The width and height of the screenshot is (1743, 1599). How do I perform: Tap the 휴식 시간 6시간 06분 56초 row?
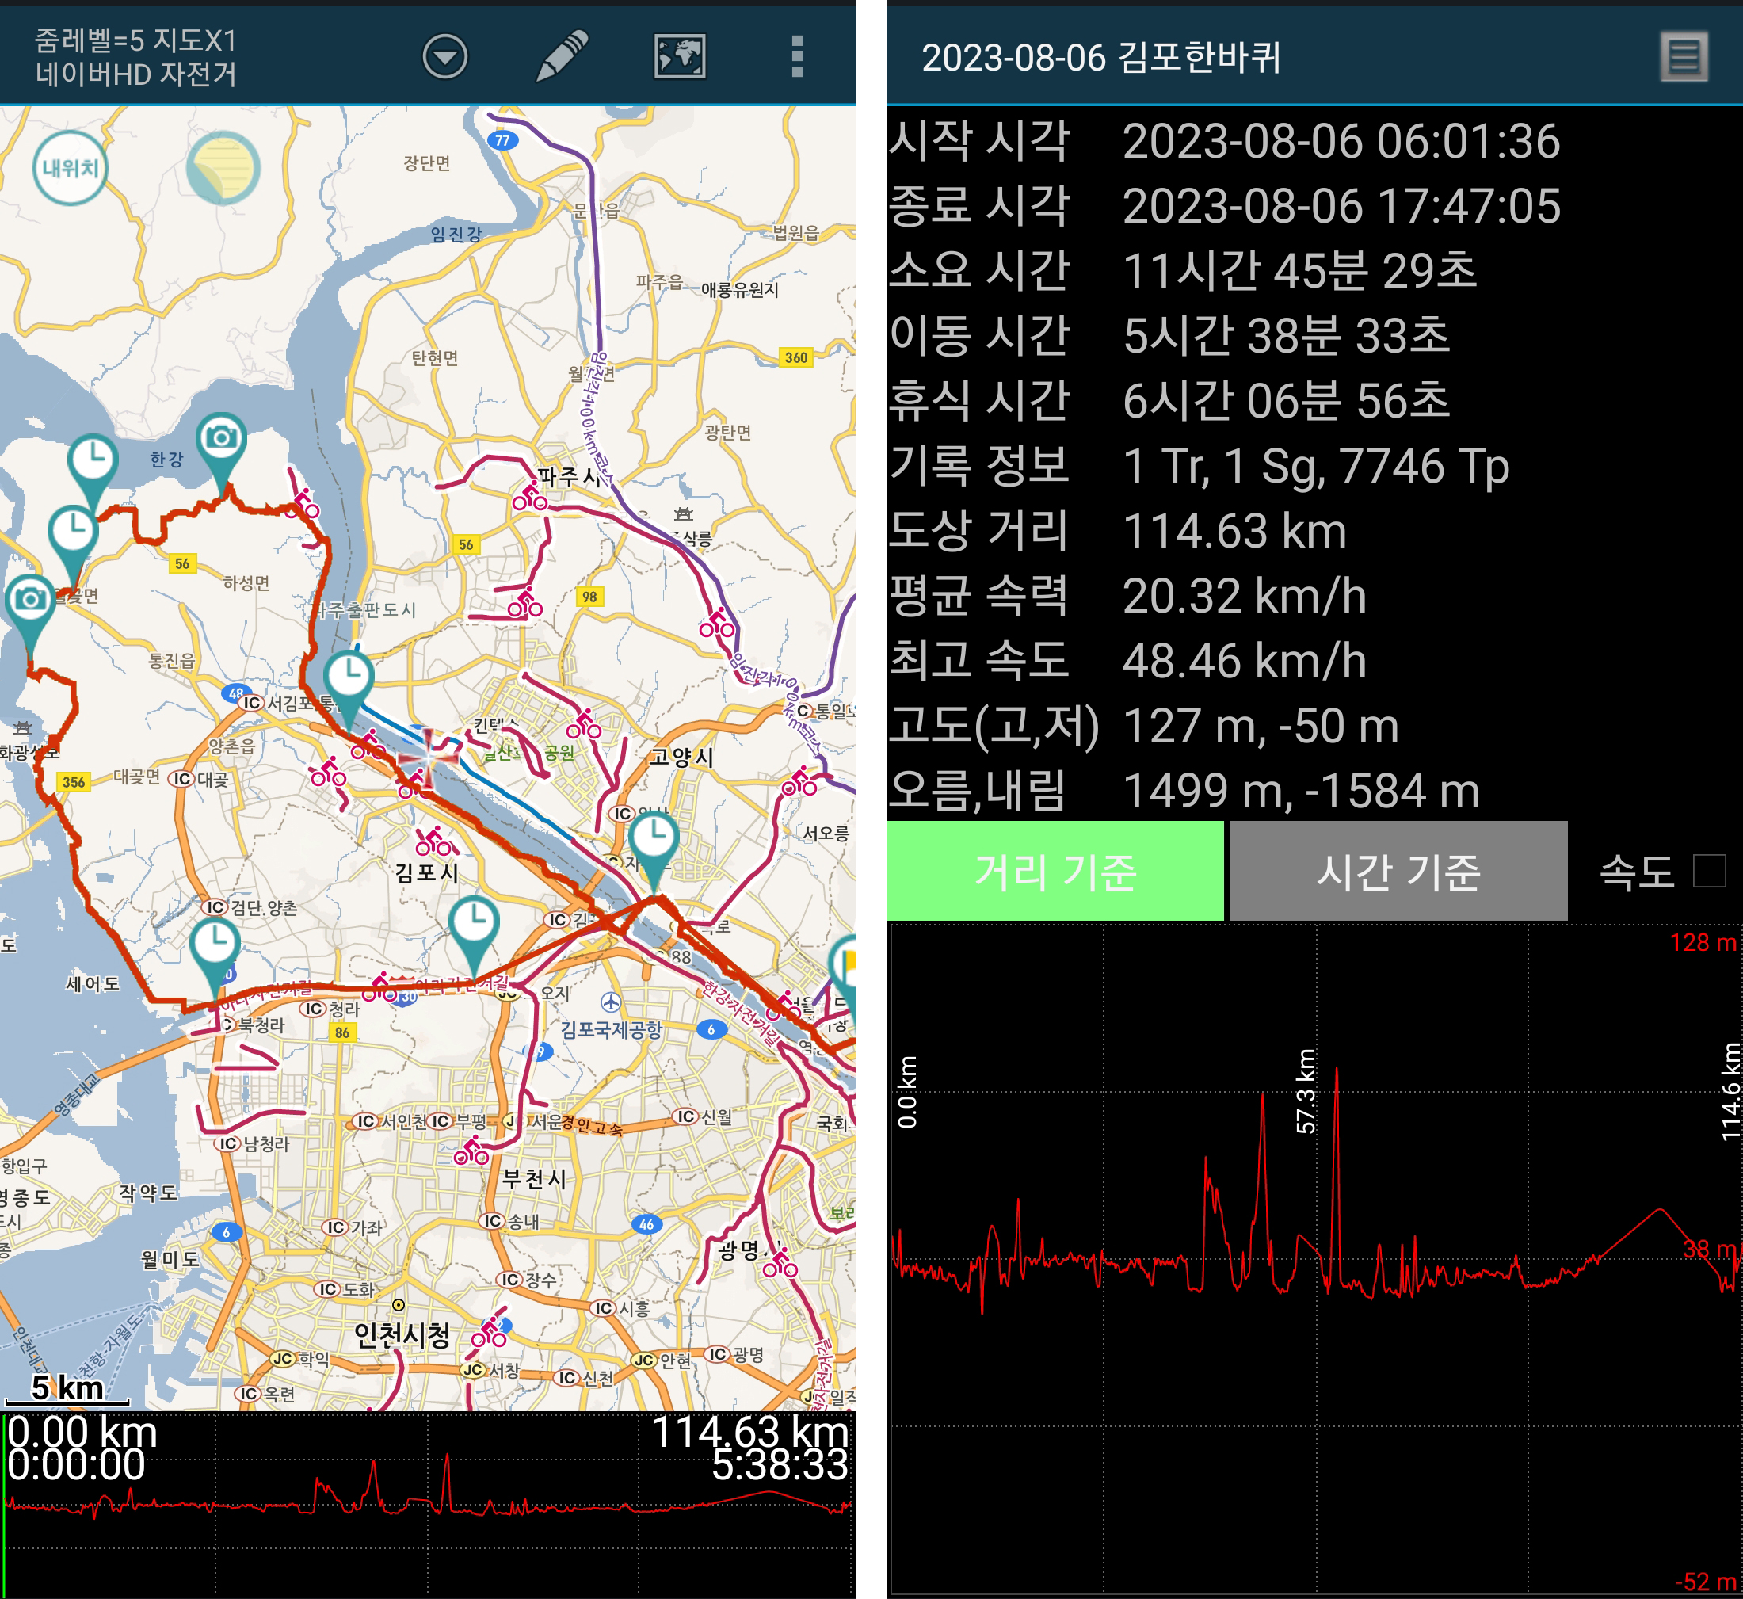pyautogui.click(x=1315, y=399)
